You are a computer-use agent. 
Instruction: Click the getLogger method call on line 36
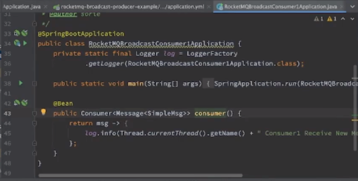[106, 64]
